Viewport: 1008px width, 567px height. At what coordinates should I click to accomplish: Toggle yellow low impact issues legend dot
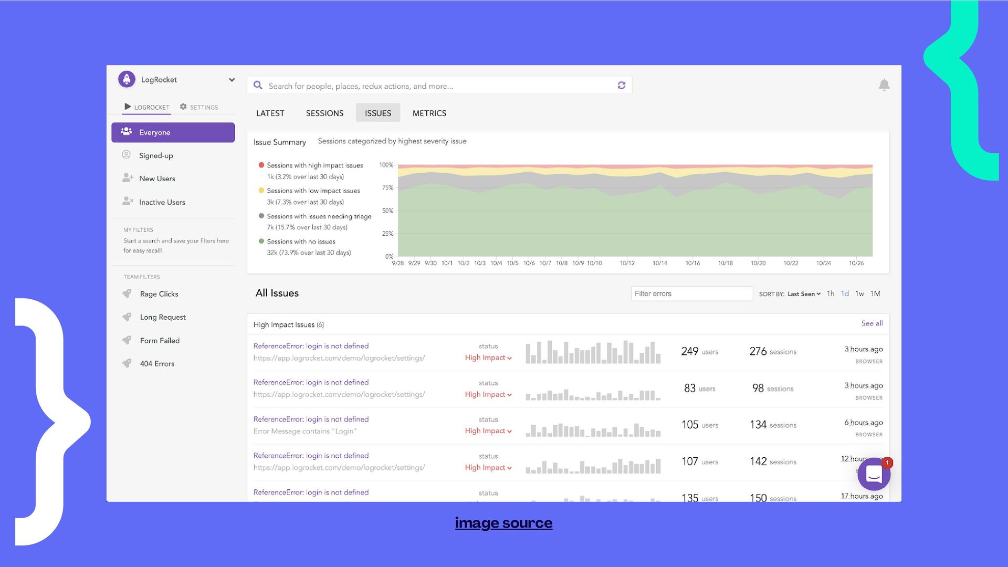pos(261,190)
